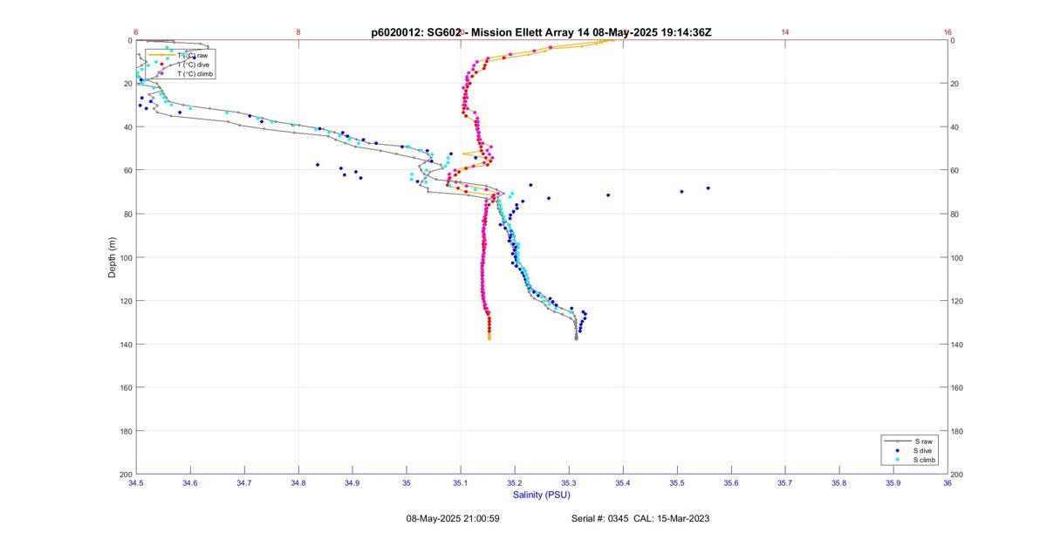Click right depth axis tick '140'

pyautogui.click(x=959, y=345)
